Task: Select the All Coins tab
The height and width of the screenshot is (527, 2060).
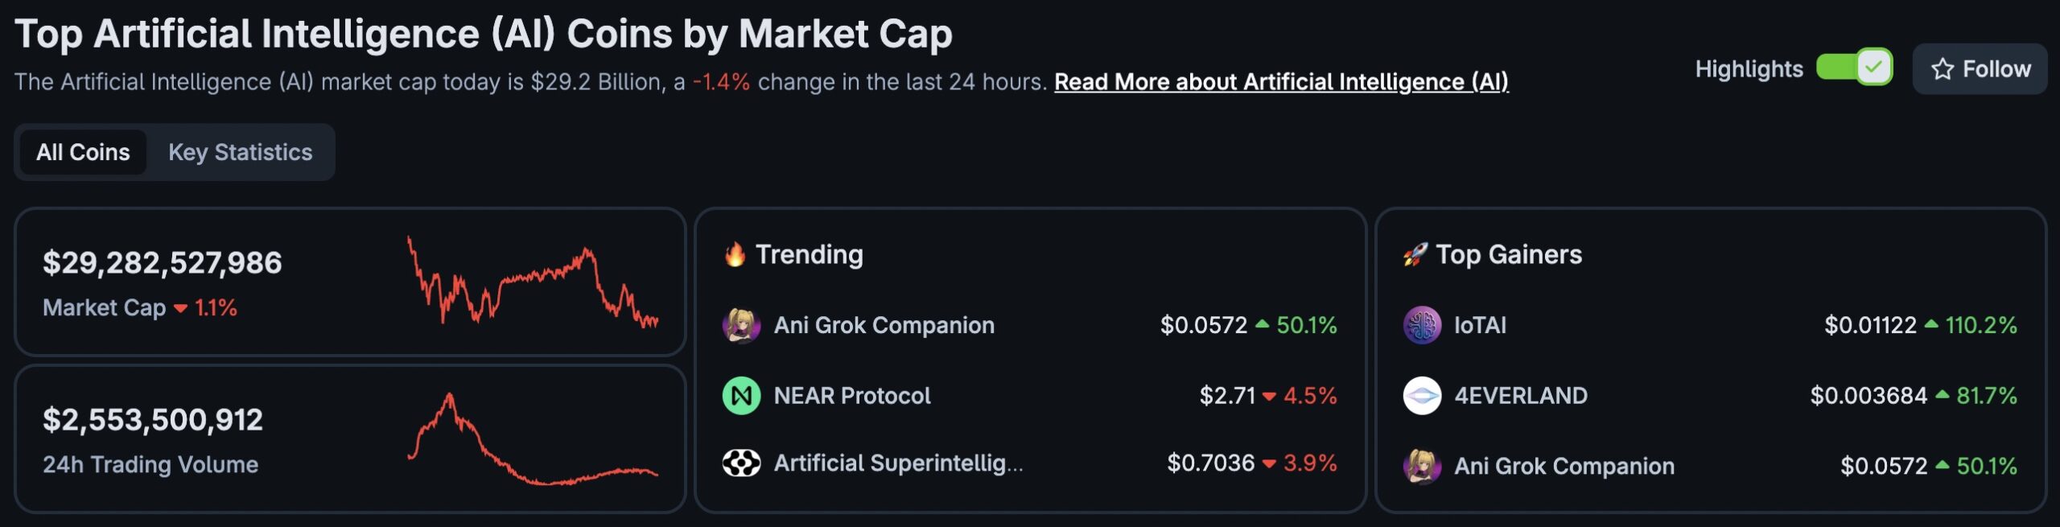Action: tap(83, 152)
